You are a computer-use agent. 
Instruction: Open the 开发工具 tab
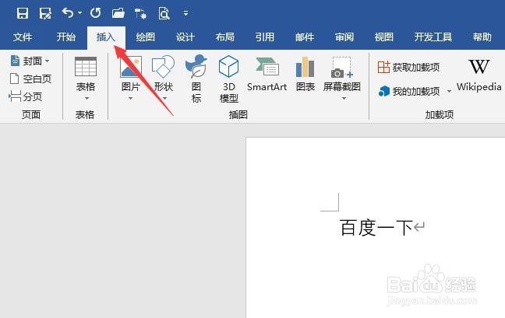tap(433, 37)
